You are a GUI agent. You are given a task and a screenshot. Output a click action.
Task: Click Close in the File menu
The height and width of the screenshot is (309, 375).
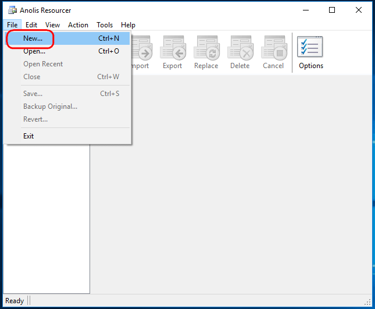[67, 77]
